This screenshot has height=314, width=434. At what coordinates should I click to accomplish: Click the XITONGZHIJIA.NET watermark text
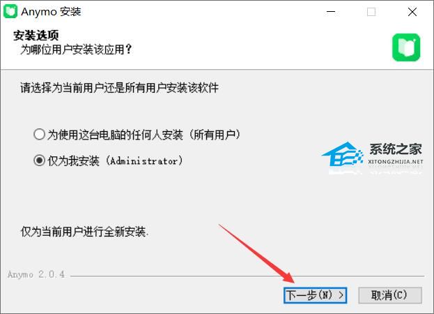pyautogui.click(x=396, y=162)
